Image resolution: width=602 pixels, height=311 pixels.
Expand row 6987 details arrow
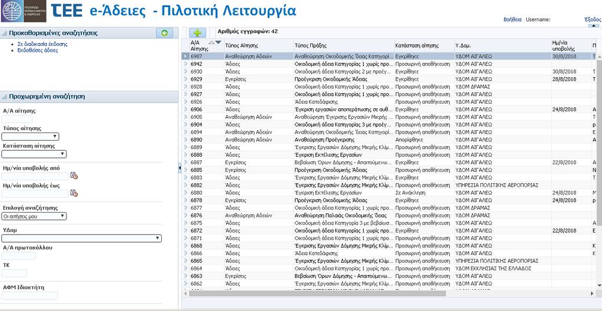point(185,57)
